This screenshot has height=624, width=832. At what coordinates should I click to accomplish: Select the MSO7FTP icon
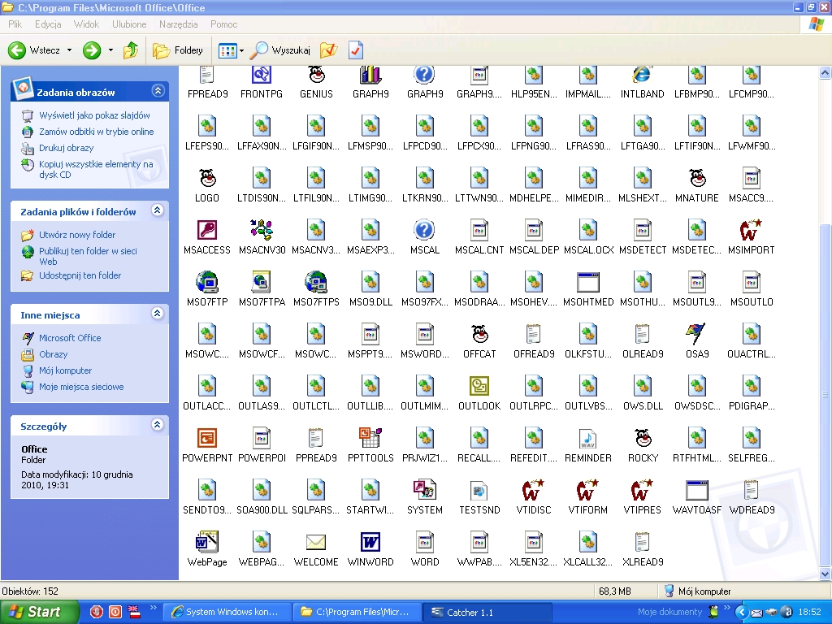pos(207,282)
